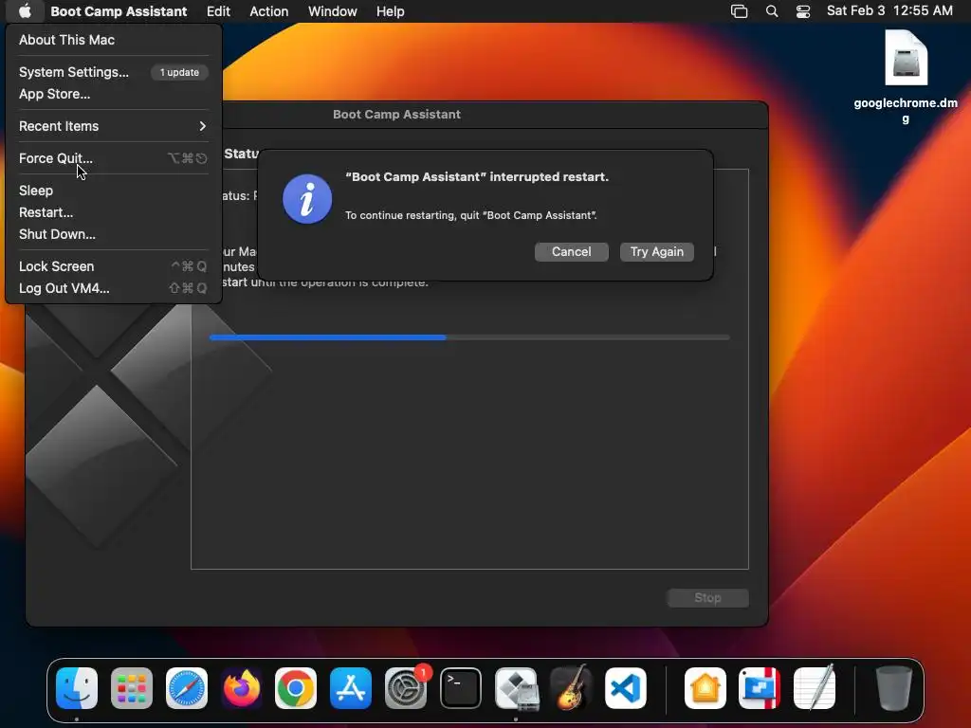This screenshot has height=728, width=971.
Task: Open System Settings icon in Dock
Action: click(x=406, y=688)
